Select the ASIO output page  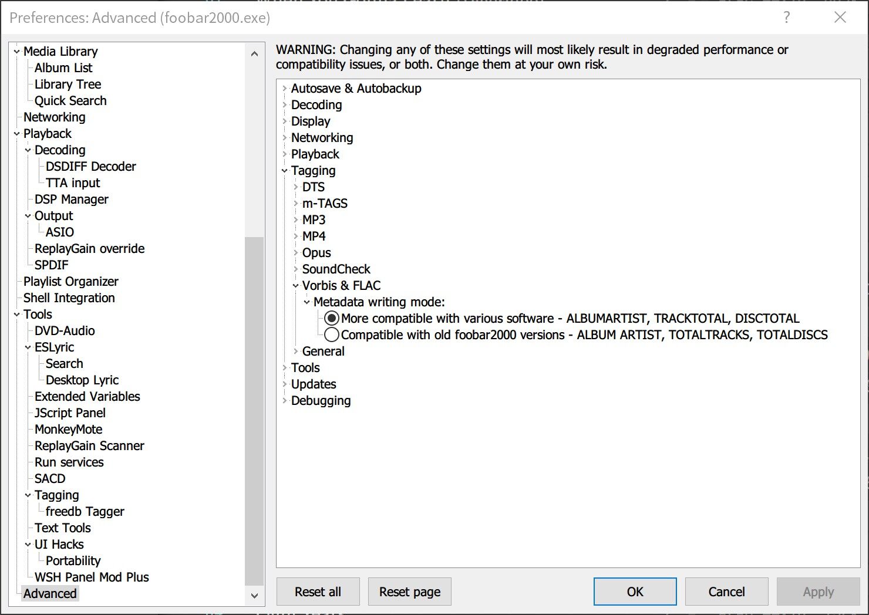60,232
